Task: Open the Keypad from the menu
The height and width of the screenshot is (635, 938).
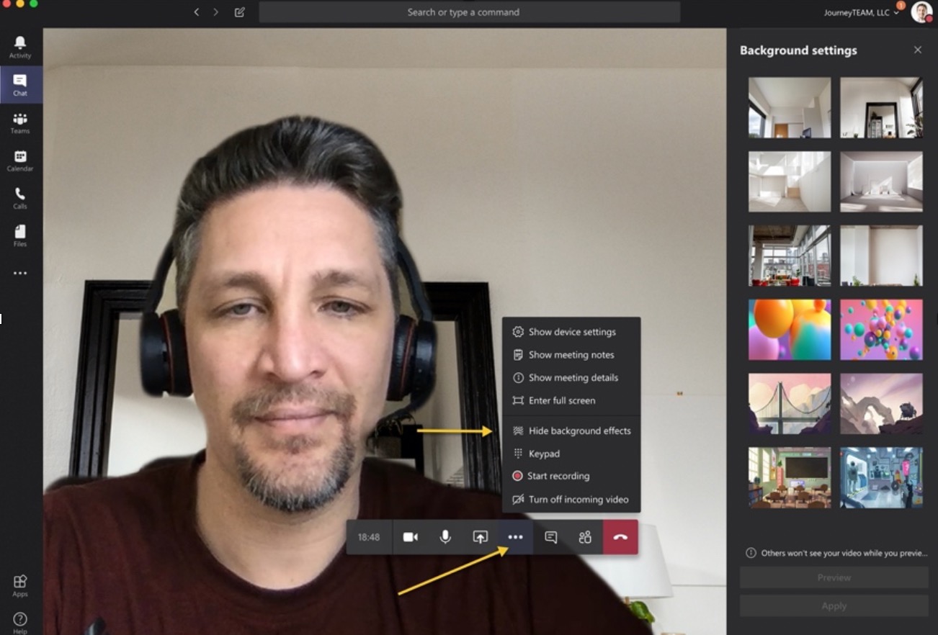Action: 571,454
